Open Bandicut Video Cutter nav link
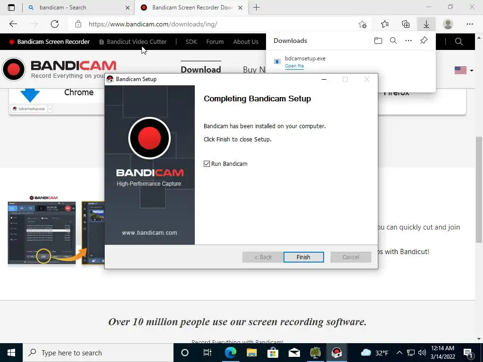 (133, 41)
